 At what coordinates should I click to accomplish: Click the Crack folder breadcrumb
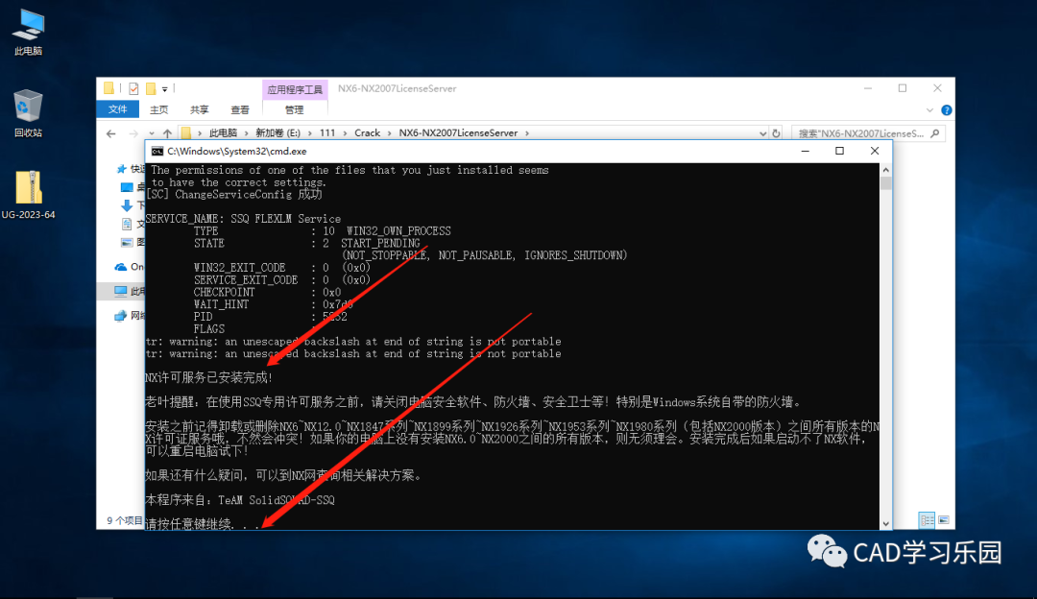click(367, 132)
